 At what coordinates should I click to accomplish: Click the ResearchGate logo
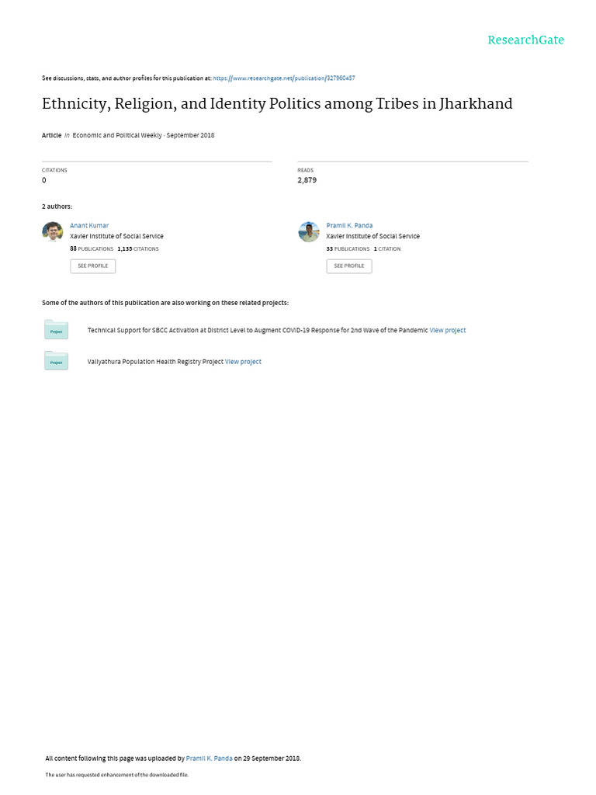point(525,40)
